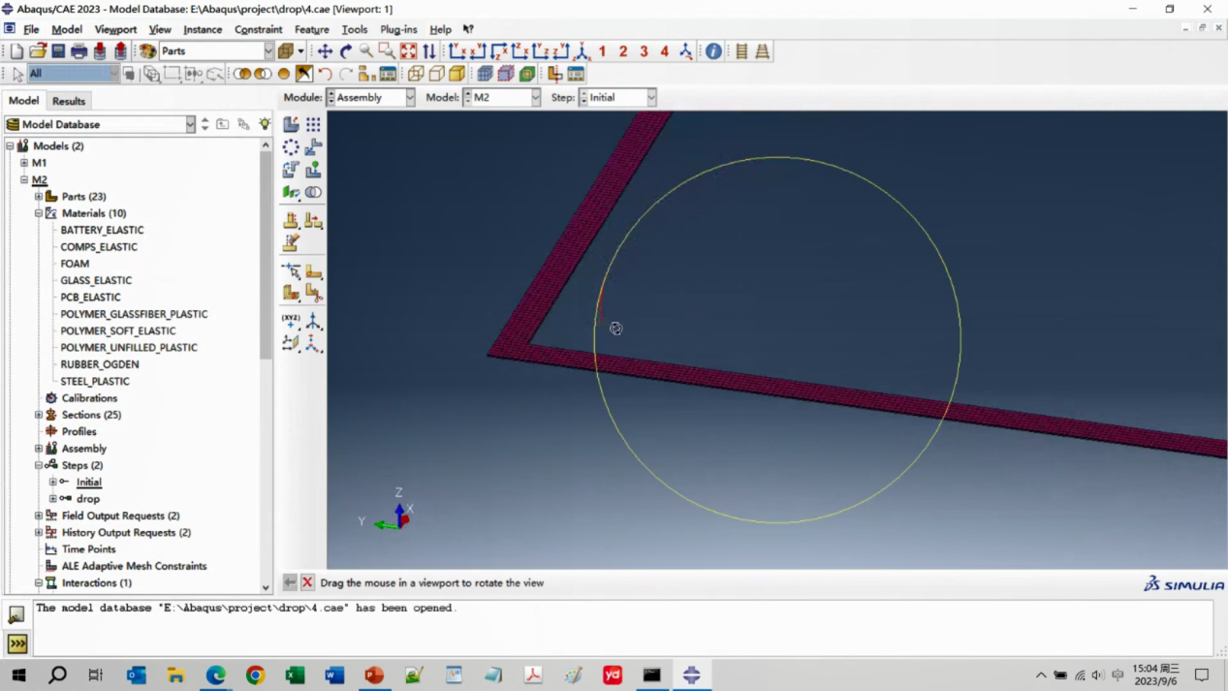Open the Plug-ins menu
Screen dimensions: 1228x691
pos(398,29)
